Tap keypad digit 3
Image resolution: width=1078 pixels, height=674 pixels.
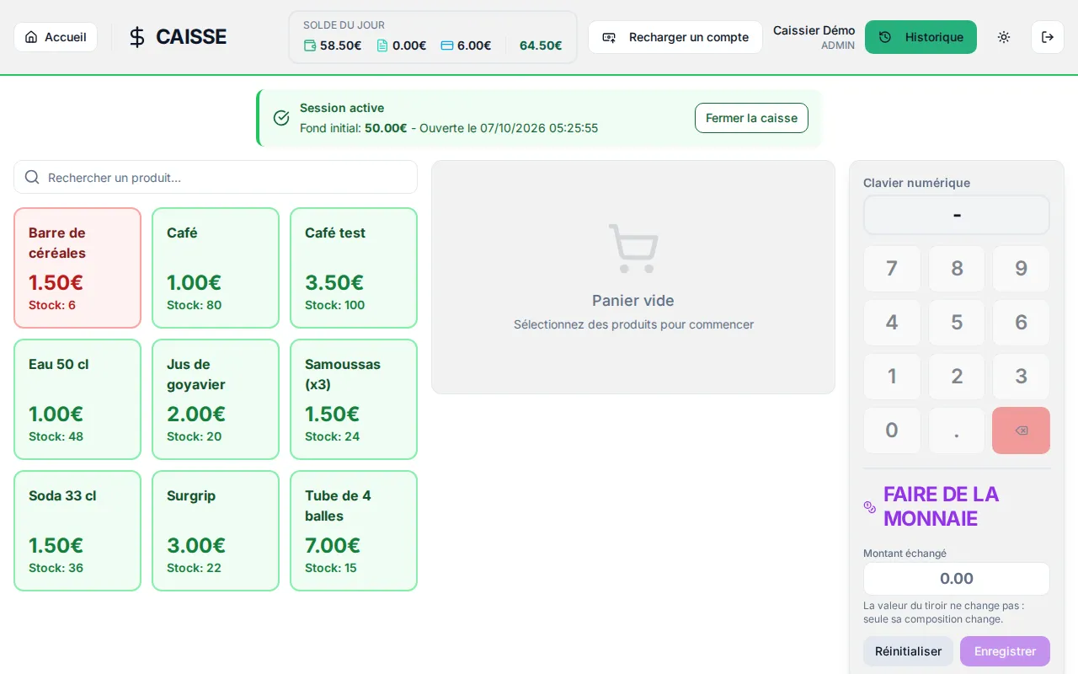click(1021, 377)
